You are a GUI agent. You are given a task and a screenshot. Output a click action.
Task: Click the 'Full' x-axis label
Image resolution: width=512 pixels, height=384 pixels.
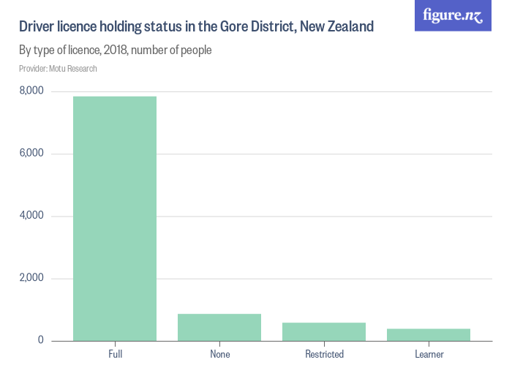point(115,354)
